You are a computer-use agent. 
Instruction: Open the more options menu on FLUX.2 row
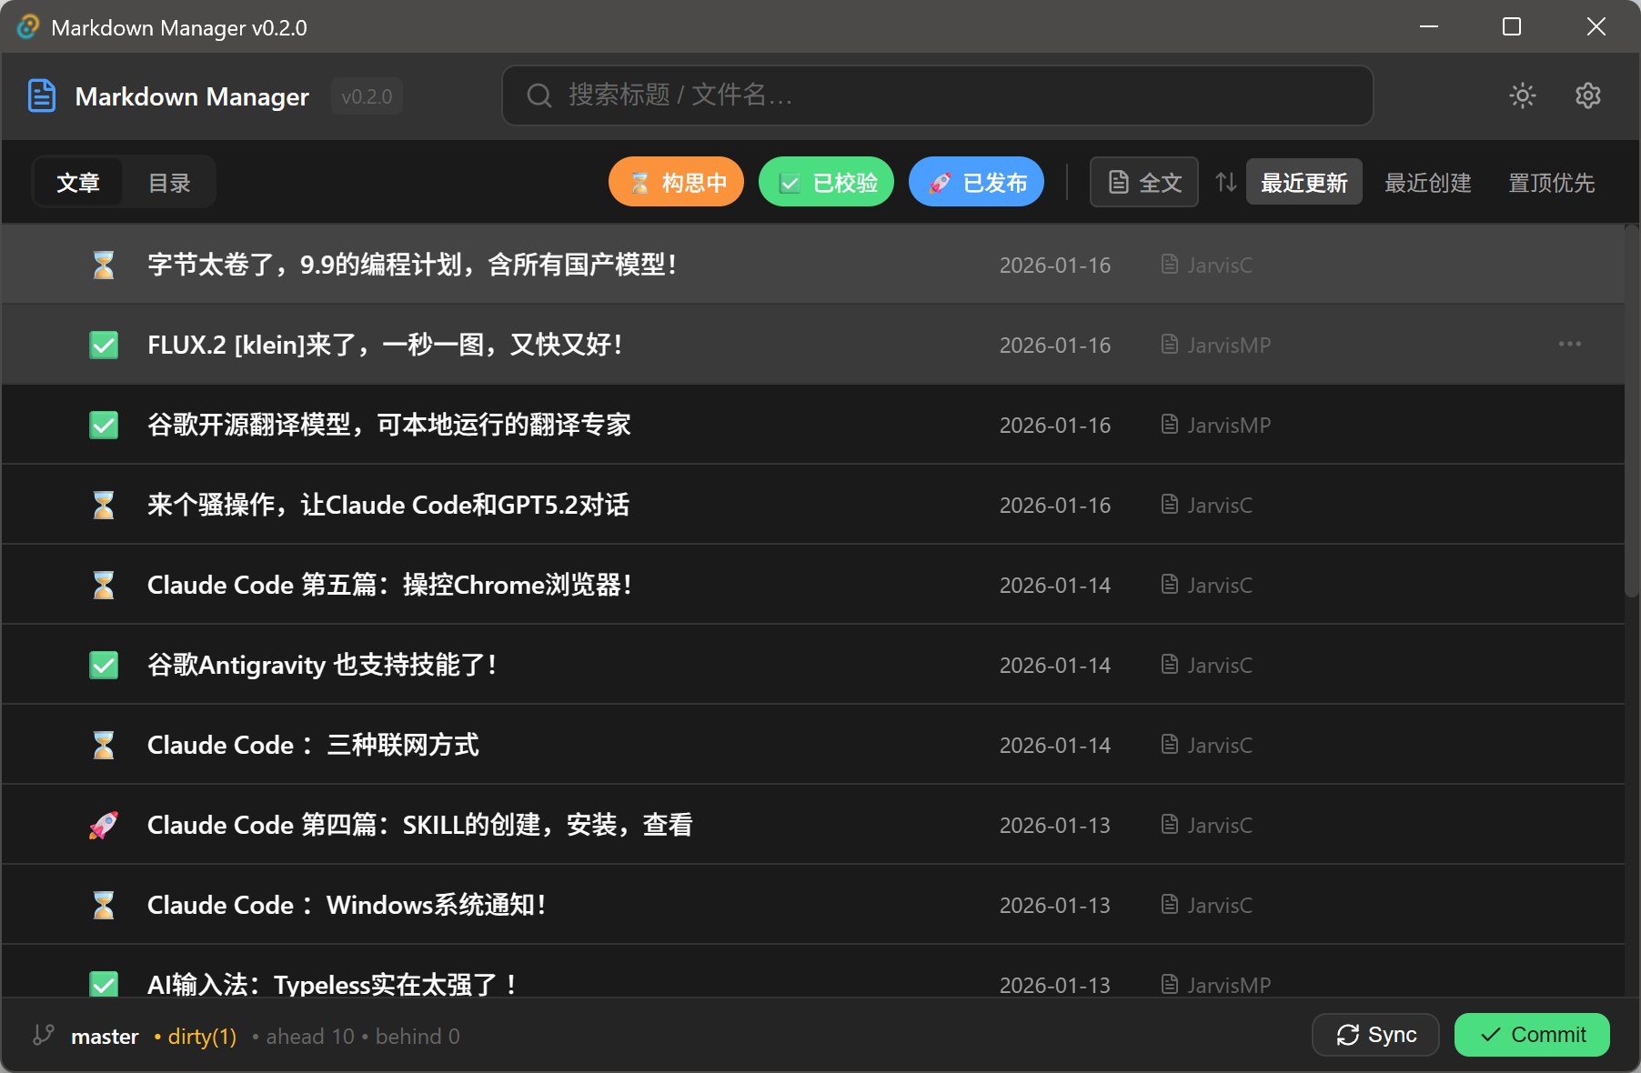click(1569, 345)
